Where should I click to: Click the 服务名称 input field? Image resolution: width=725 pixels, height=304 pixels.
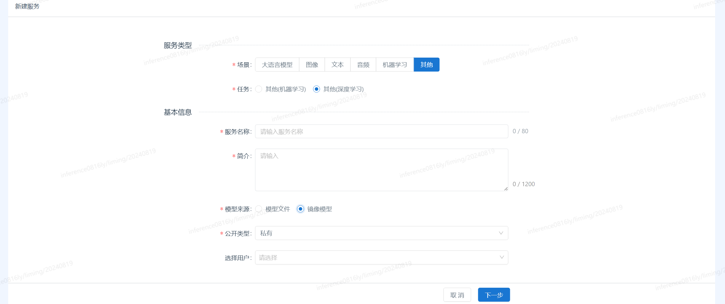pos(381,131)
